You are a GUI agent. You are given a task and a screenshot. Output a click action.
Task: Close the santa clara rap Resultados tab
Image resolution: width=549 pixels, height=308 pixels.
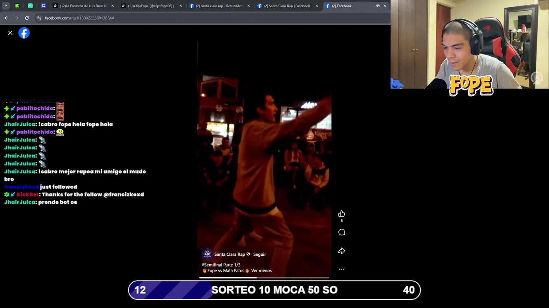click(249, 6)
